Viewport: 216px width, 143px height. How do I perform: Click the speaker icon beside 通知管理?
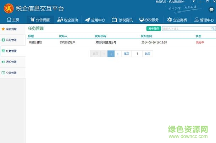click(3, 62)
